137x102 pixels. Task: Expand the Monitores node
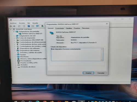(15, 57)
